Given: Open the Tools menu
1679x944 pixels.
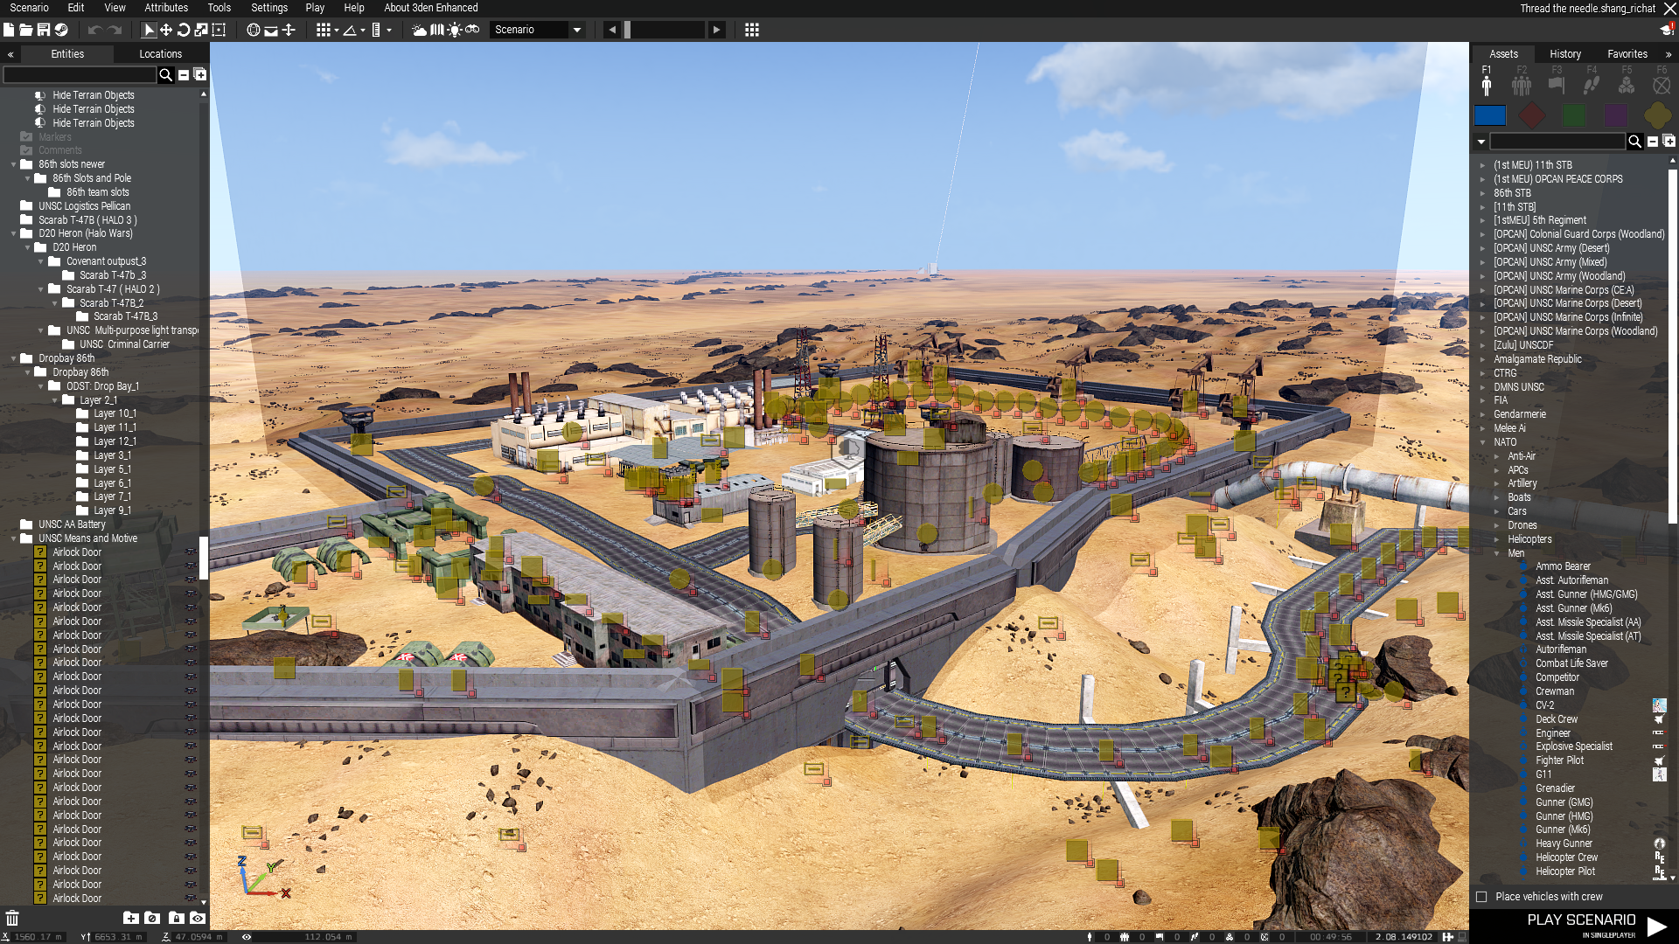Looking at the screenshot, I should 219,8.
